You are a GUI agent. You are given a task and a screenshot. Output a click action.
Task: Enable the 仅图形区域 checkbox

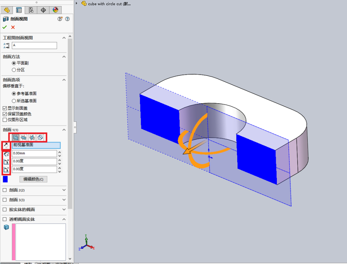pyautogui.click(x=5, y=120)
